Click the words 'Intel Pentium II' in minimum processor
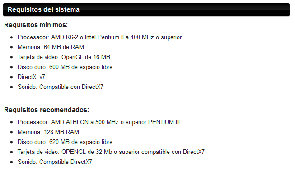 tap(104, 37)
